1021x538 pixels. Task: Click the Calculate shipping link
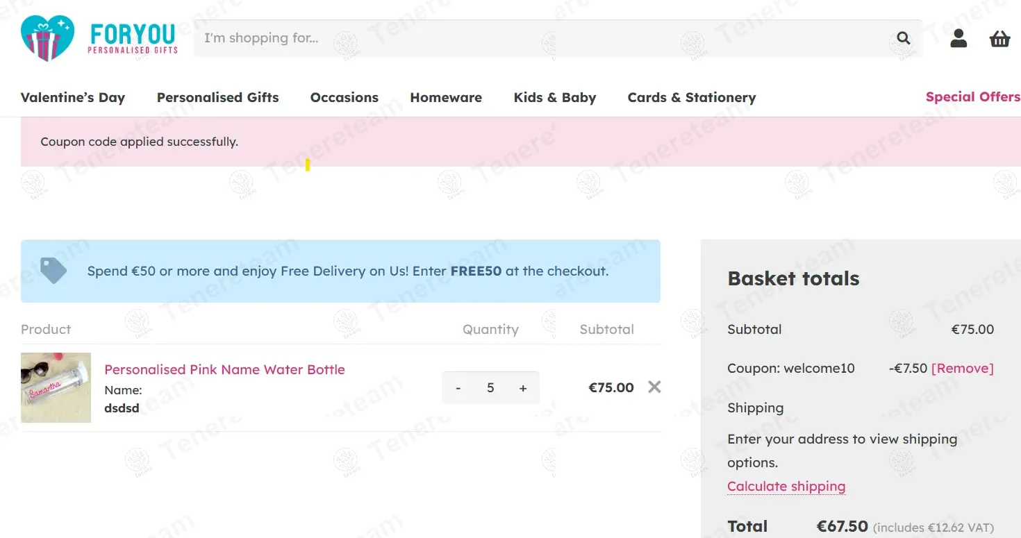point(786,487)
